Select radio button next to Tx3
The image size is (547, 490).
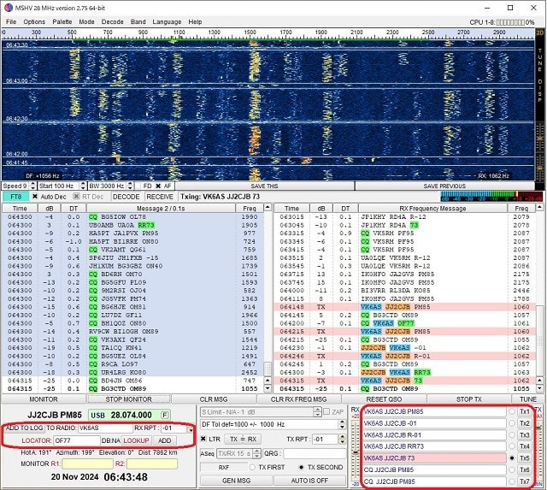512,435
